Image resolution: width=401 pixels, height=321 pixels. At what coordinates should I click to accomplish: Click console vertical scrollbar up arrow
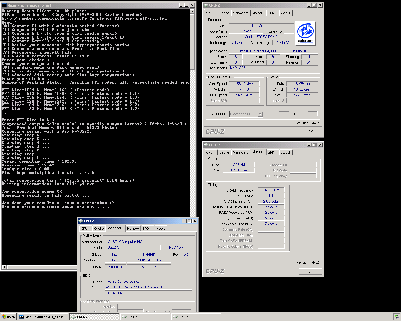pyautogui.click(x=192, y=11)
